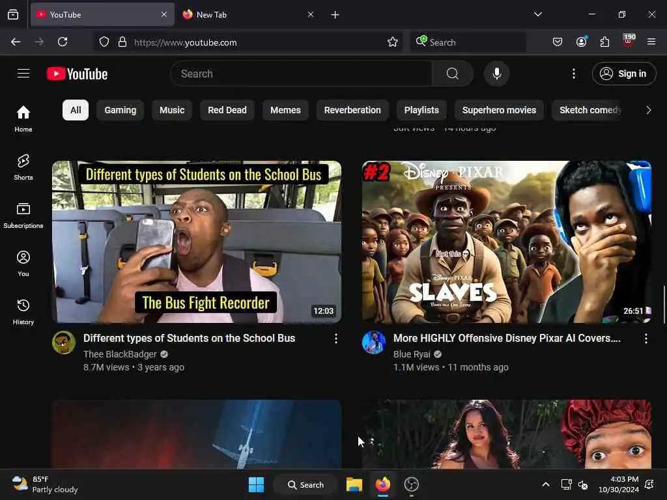Click the uBlock extension badge showing 190
Viewport: 667px width, 500px height.
click(x=629, y=40)
